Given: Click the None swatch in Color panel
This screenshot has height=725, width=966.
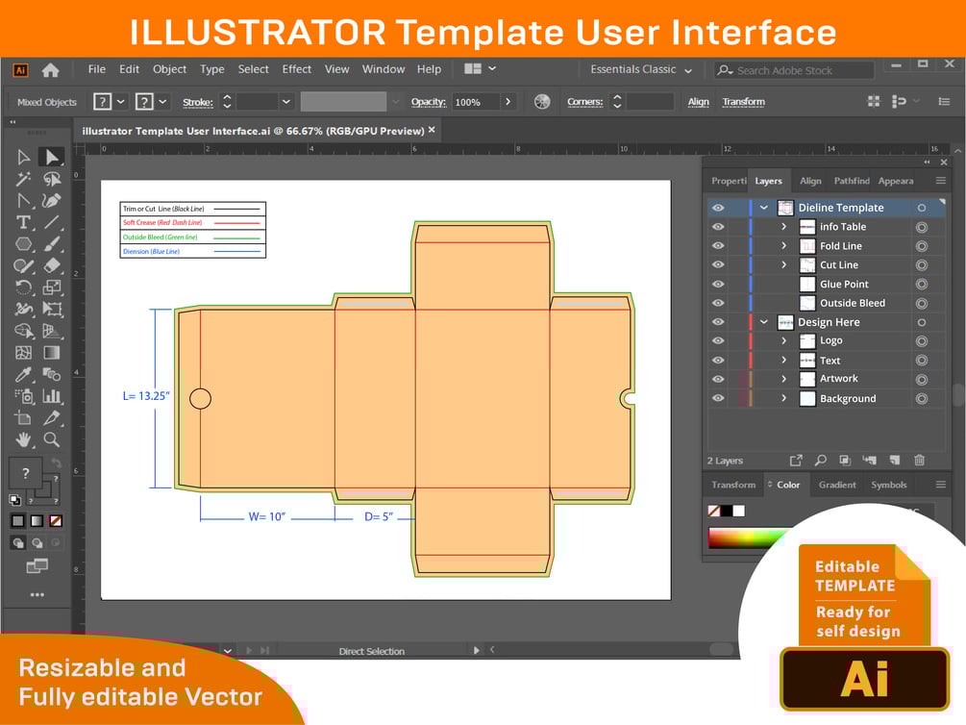Looking at the screenshot, I should pyautogui.click(x=714, y=511).
